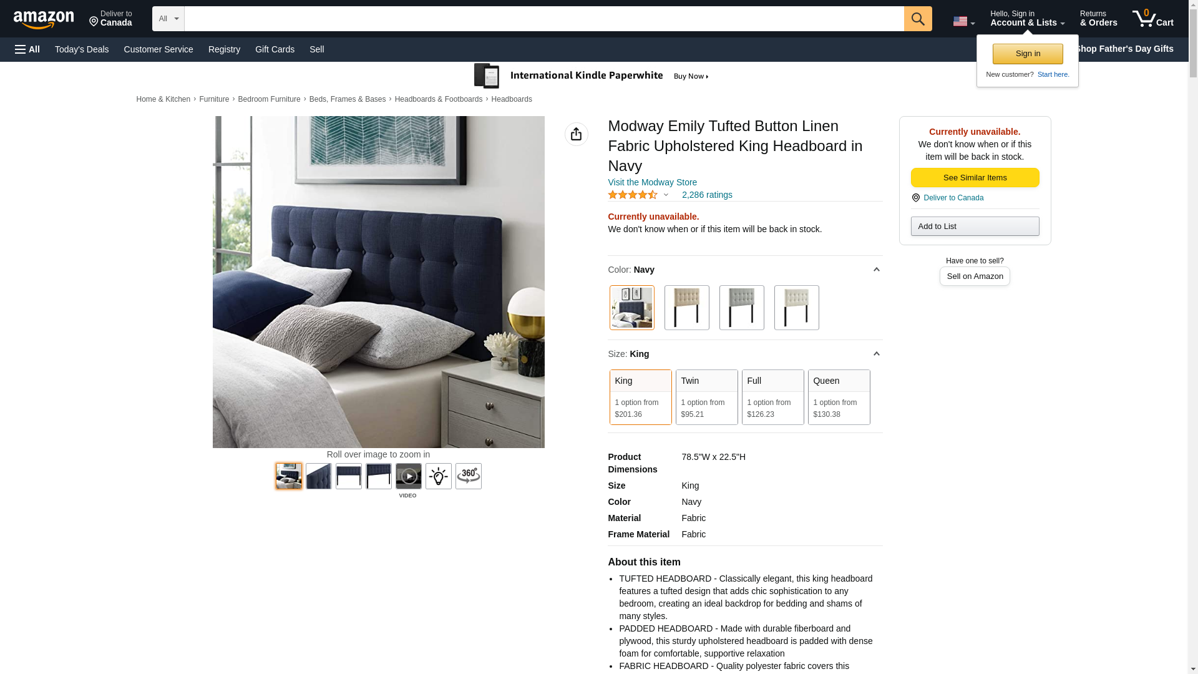Open the All hamburger menu
This screenshot has width=1198, height=674.
(x=27, y=49)
